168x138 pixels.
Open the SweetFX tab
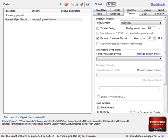pos(160,14)
